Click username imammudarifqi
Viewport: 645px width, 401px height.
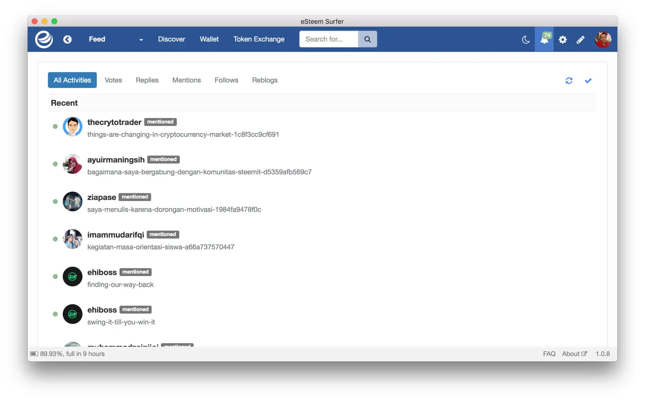click(x=115, y=234)
